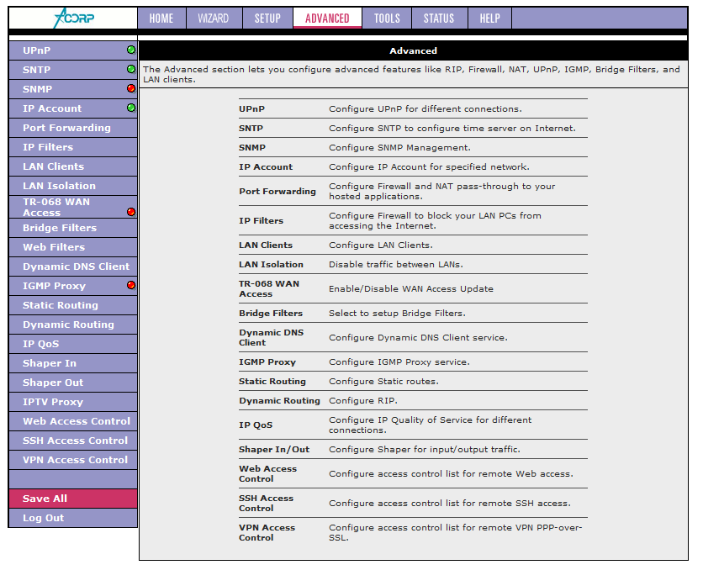Open the Dynamic DNS Client sidebar item
This screenshot has height=570, width=703.
[76, 267]
